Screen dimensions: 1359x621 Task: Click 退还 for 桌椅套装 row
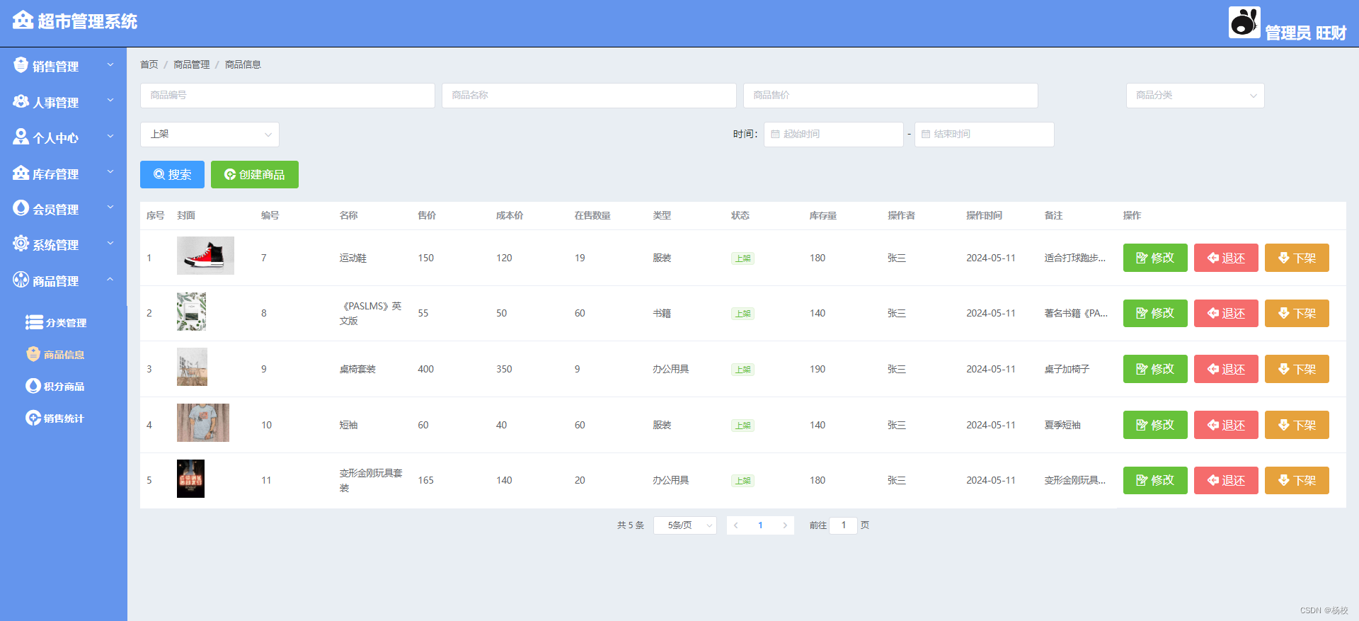[x=1226, y=369]
